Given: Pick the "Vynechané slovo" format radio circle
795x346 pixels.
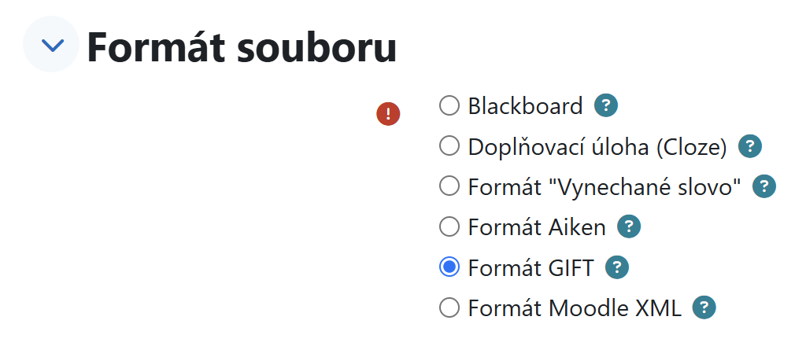Looking at the screenshot, I should coord(449,187).
